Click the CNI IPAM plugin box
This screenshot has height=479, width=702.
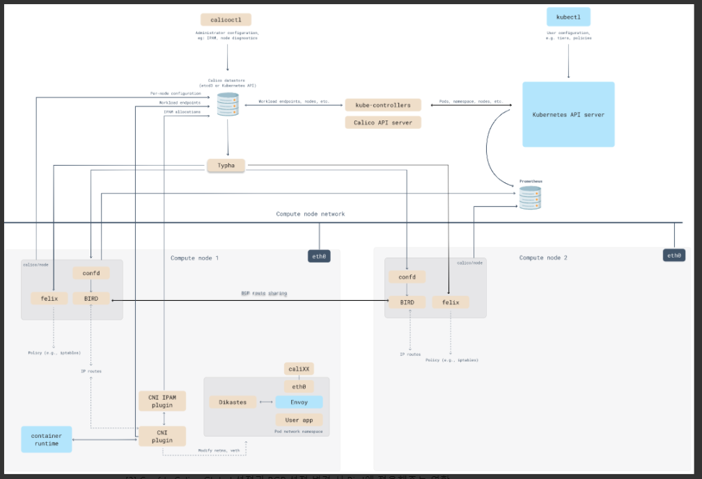coord(162,401)
